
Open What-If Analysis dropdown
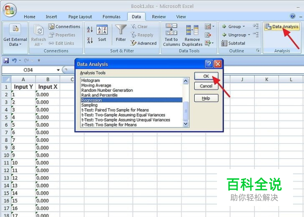coord(213,43)
